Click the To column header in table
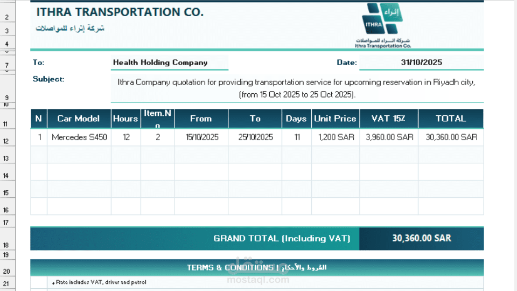The height and width of the screenshot is (291, 517). pyautogui.click(x=255, y=119)
